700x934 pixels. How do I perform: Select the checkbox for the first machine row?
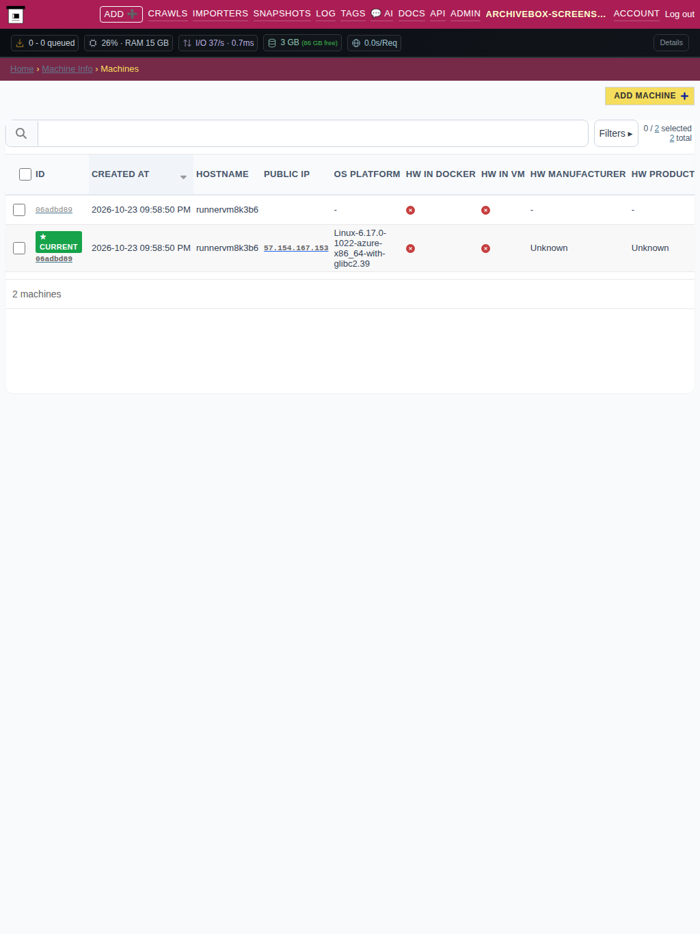click(19, 210)
